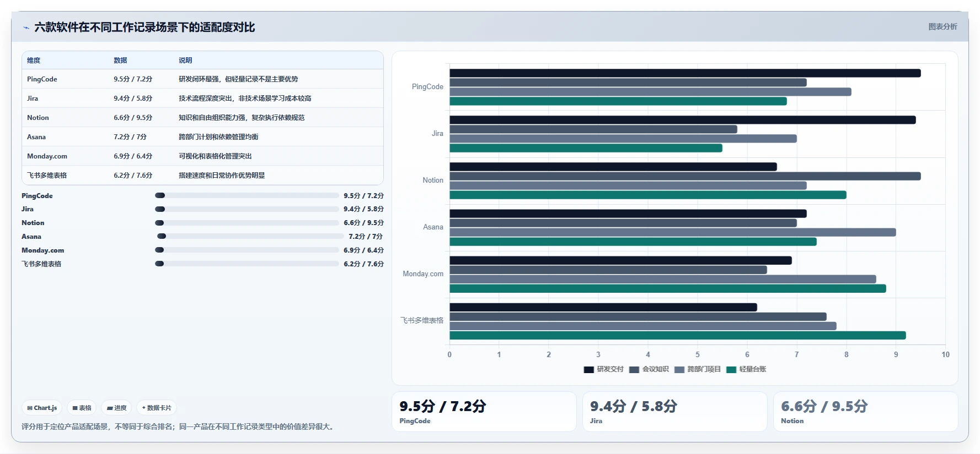The height and width of the screenshot is (454, 980).
Task: Click 飞书多维表格's green 轻量台账 bar in chart
Action: coord(678,335)
